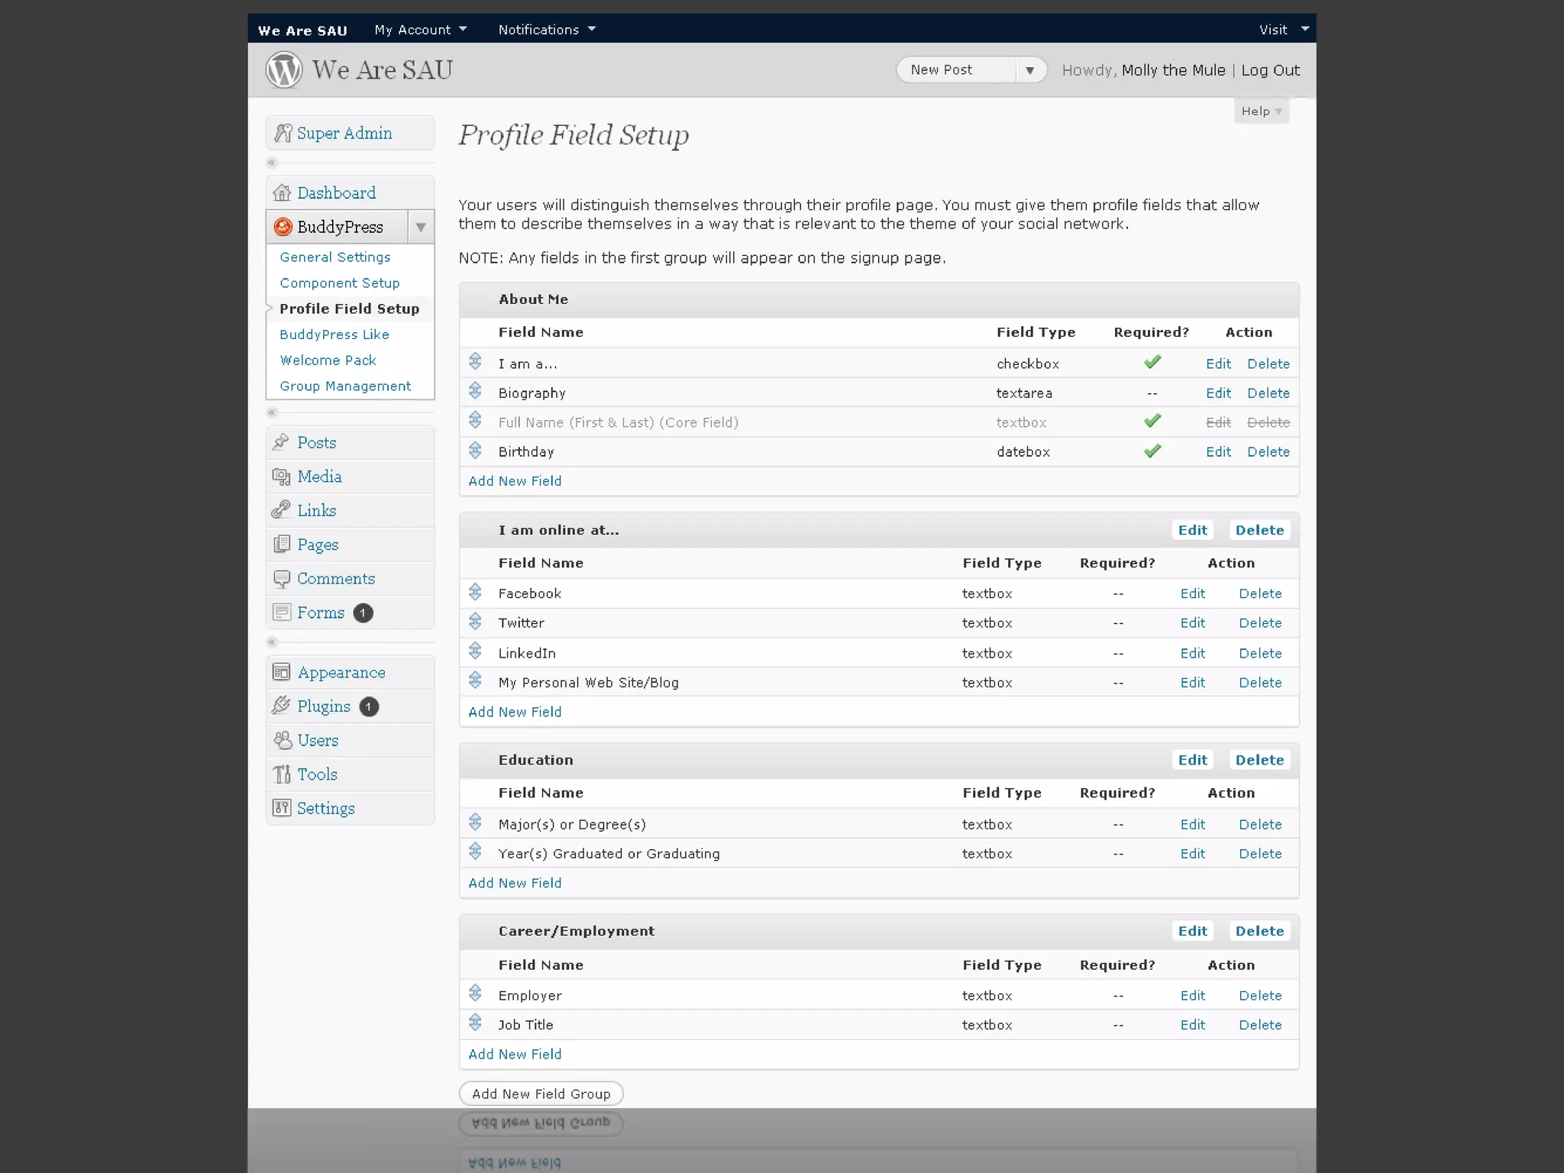The image size is (1564, 1173).
Task: Click the Dashboard house icon
Action: pyautogui.click(x=282, y=192)
